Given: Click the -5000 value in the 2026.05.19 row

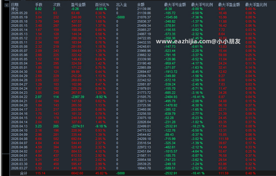Looking at the screenshot, I should click(x=120, y=17).
